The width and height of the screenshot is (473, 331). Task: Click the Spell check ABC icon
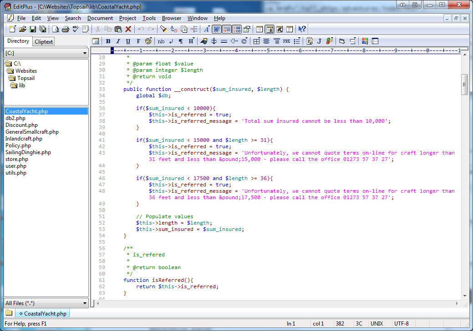(x=76, y=29)
